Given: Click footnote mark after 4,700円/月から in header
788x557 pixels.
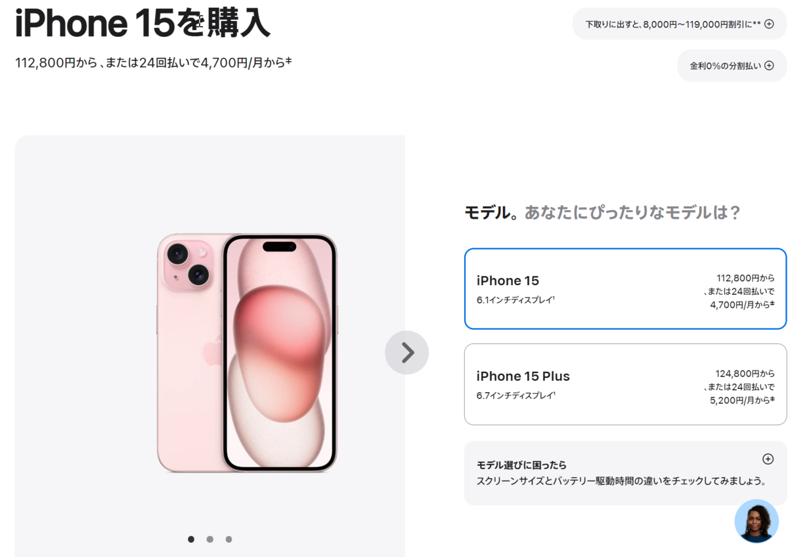Looking at the screenshot, I should [289, 61].
